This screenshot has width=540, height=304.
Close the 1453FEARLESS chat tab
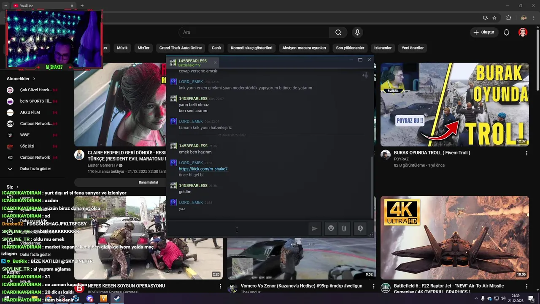pyautogui.click(x=215, y=62)
